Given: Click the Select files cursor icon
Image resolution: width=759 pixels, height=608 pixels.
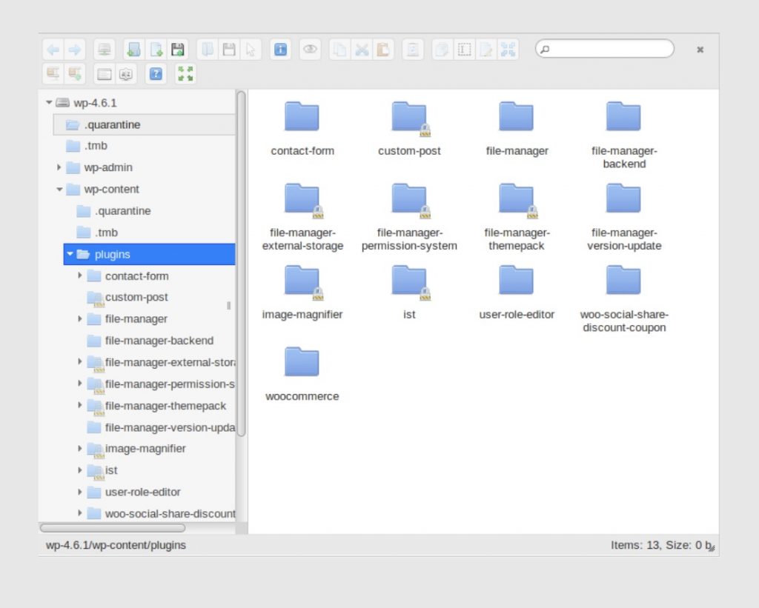Looking at the screenshot, I should click(251, 50).
